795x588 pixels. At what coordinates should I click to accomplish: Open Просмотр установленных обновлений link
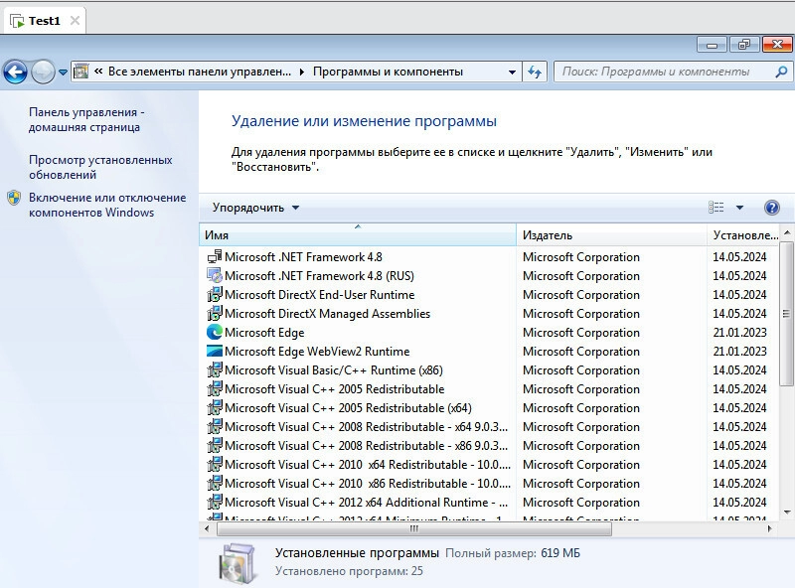[99, 167]
